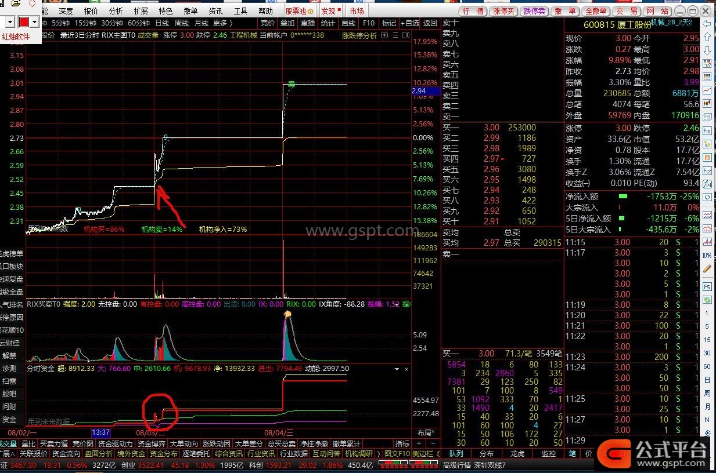Switch to 30-minute period in sidebar
The width and height of the screenshot is (716, 473).
click(x=707, y=354)
